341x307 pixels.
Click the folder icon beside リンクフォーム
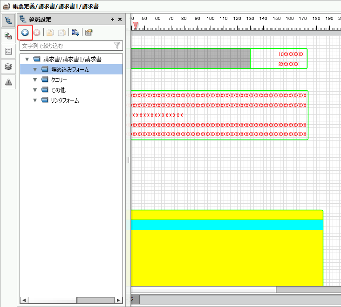(x=45, y=100)
